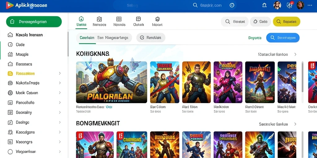
Task: Expand the Geokainy sidebar chevron
Action: [60, 112]
